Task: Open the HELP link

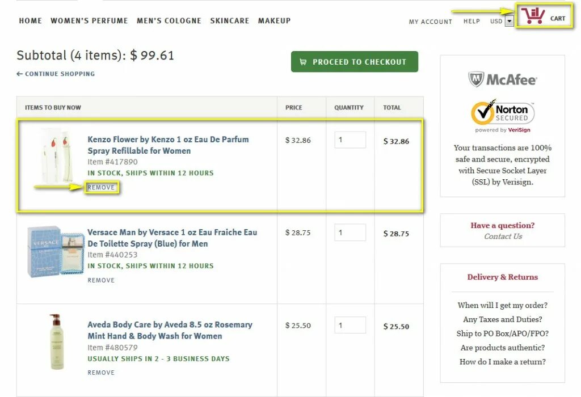Action: click(471, 22)
